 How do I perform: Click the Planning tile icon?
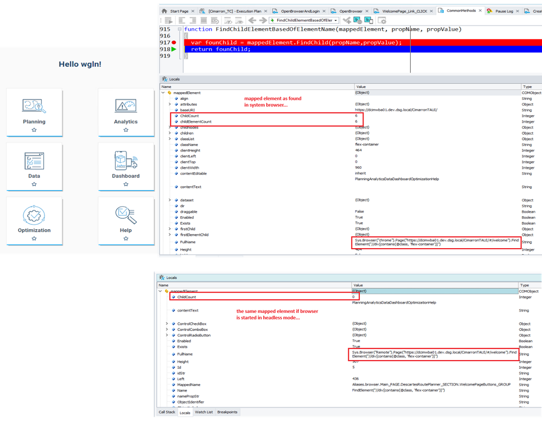[x=34, y=106]
